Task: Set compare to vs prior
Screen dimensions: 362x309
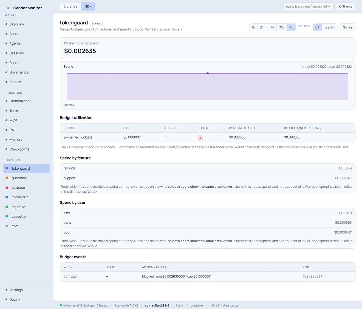Action: pyautogui.click(x=329, y=27)
